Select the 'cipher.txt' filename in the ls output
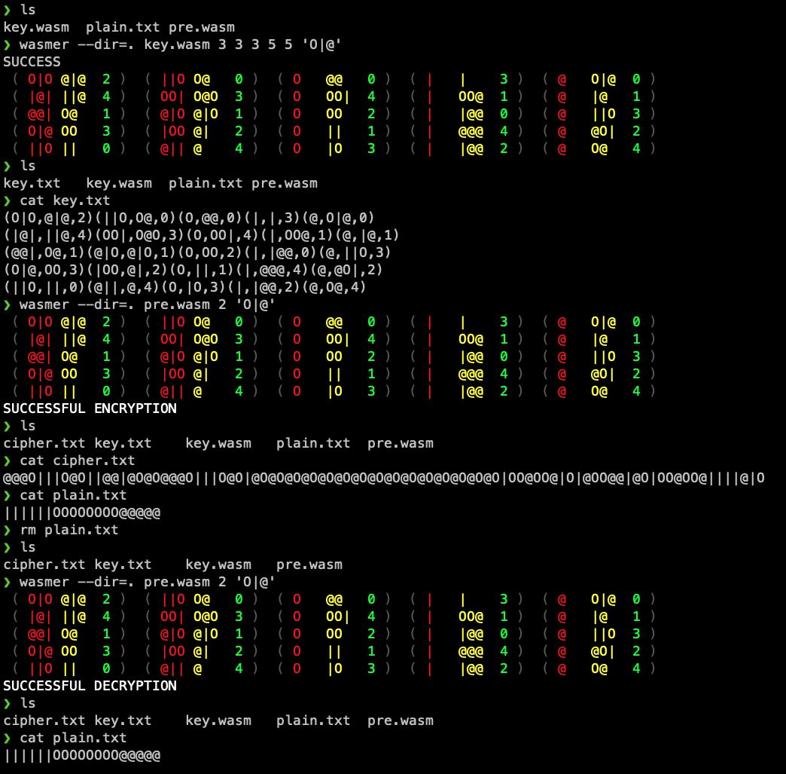The height and width of the screenshot is (774, 786). coord(44,442)
